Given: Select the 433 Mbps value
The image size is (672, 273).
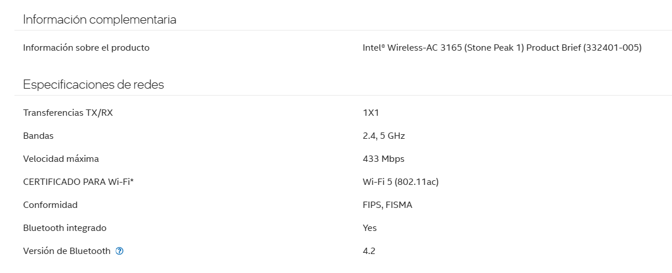Looking at the screenshot, I should [383, 159].
